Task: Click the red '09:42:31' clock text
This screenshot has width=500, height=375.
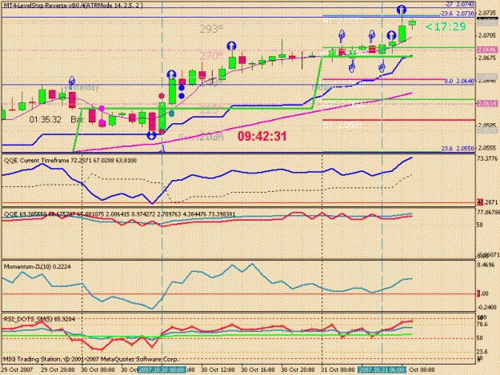Action: 262,137
